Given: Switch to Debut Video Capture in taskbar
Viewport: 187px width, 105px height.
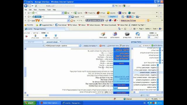Looking at the screenshot, I should point(50,103).
